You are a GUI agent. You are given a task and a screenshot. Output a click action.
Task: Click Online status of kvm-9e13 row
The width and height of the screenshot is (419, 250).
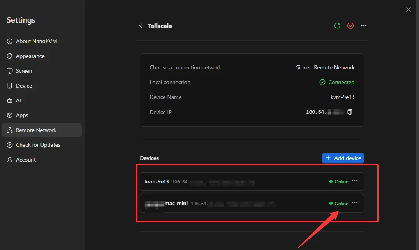(x=339, y=181)
